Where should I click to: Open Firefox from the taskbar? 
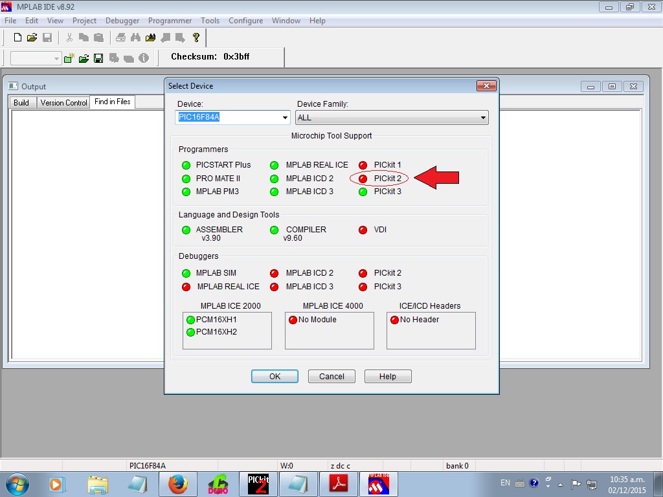pos(178,484)
